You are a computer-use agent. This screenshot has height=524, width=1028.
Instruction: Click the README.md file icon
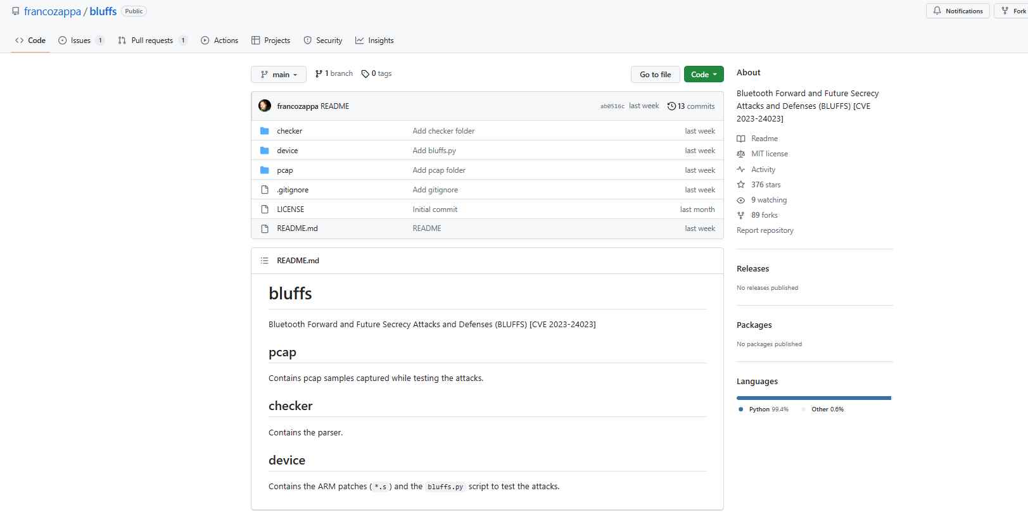(265, 228)
